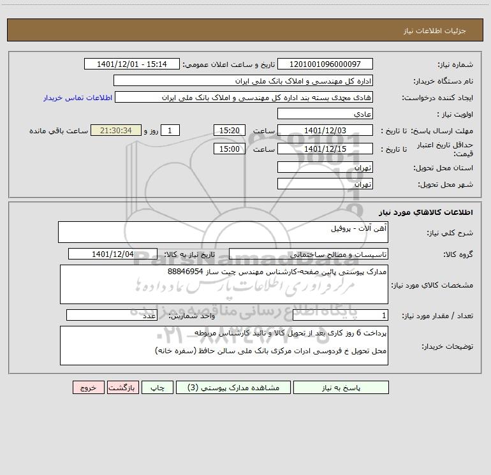The height and width of the screenshot is (475, 491).
Task: Click the جزئیات اطلاعات نیاز header title
Action: [435, 31]
